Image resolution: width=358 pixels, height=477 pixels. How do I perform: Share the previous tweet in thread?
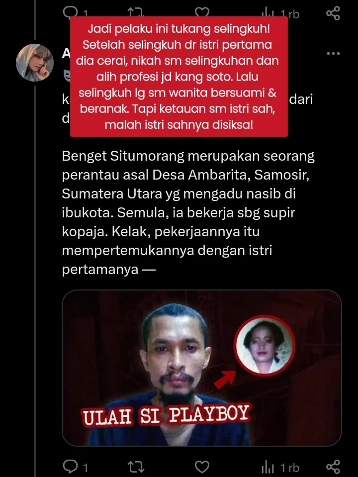coord(333,13)
